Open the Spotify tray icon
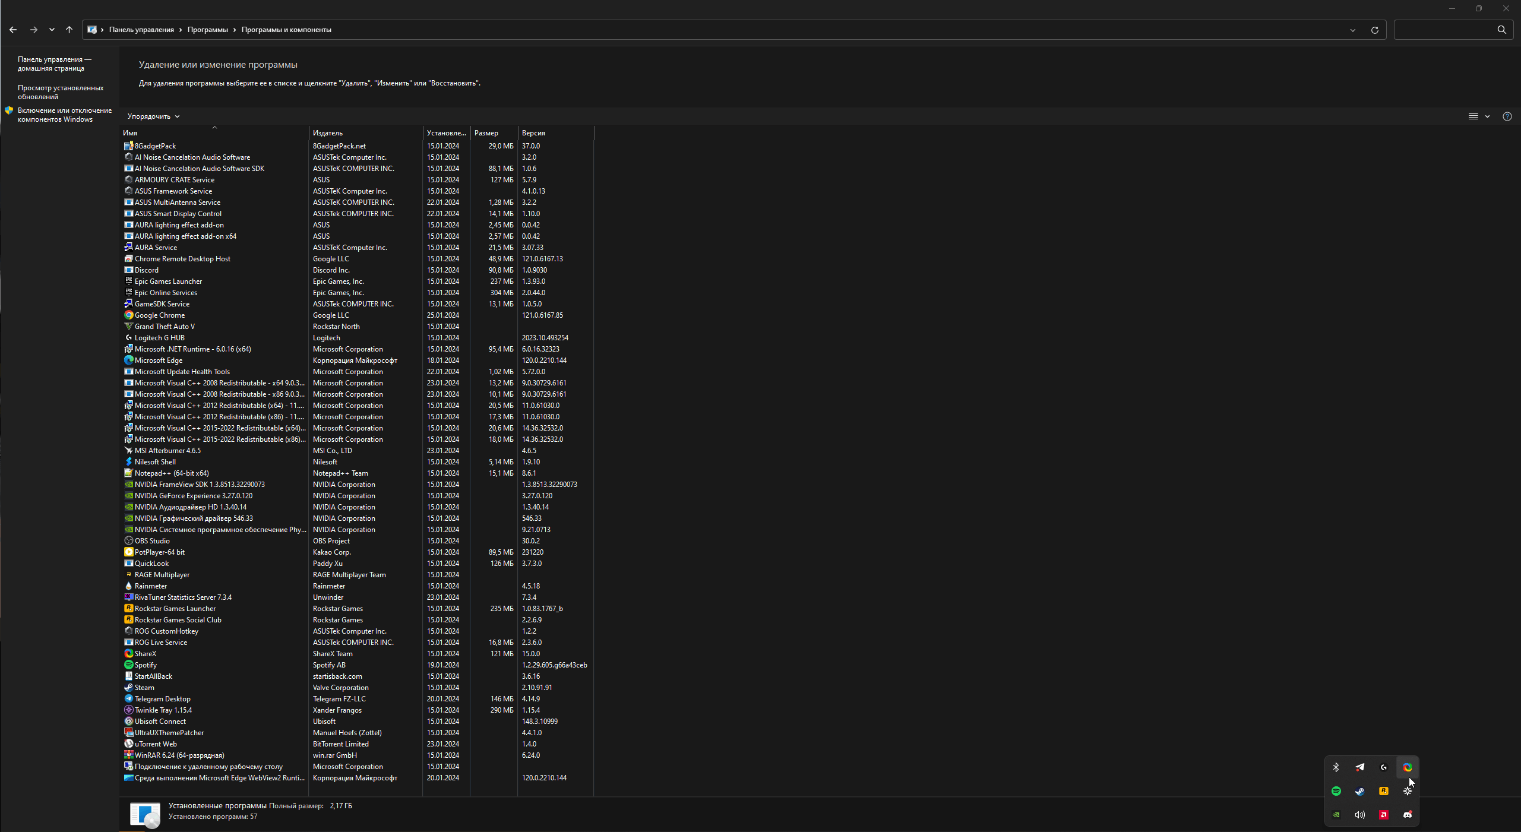The image size is (1521, 832). 1336,791
